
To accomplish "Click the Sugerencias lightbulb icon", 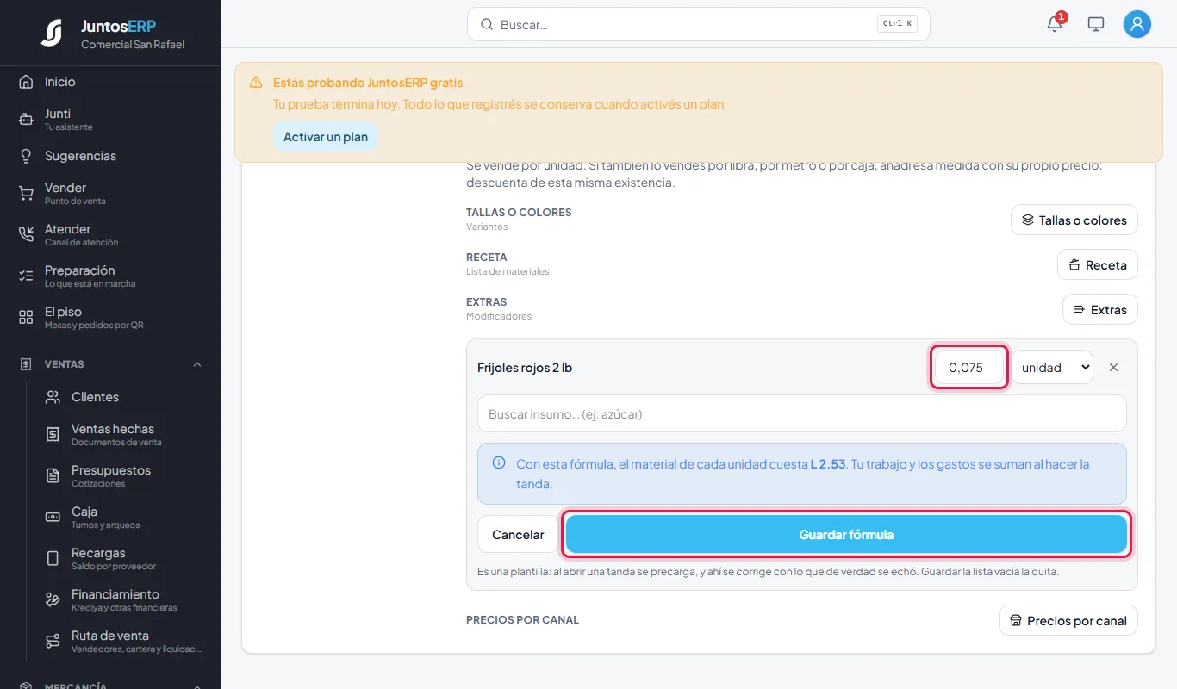I will click(x=26, y=156).
